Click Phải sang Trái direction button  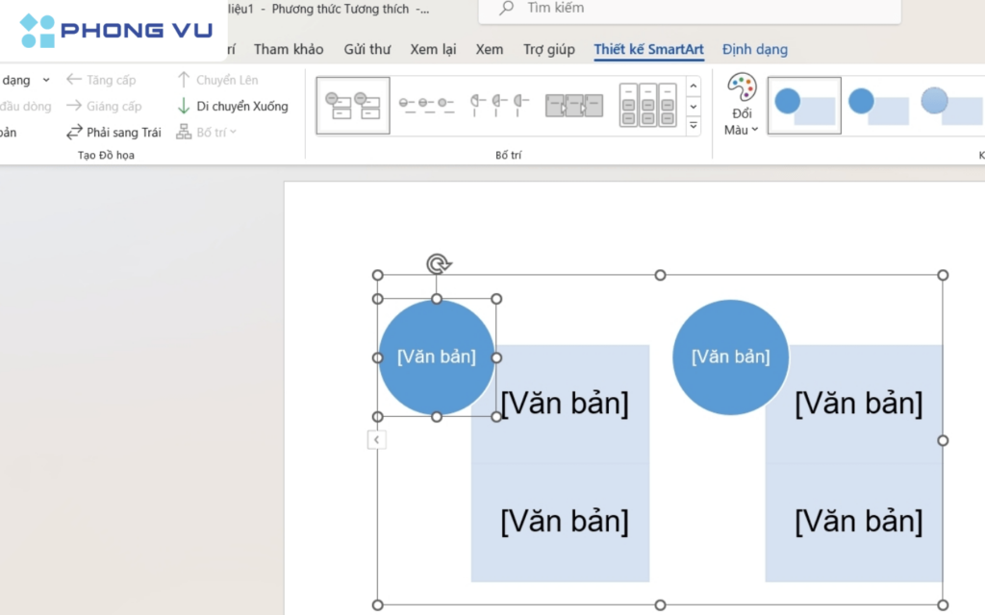click(x=114, y=133)
